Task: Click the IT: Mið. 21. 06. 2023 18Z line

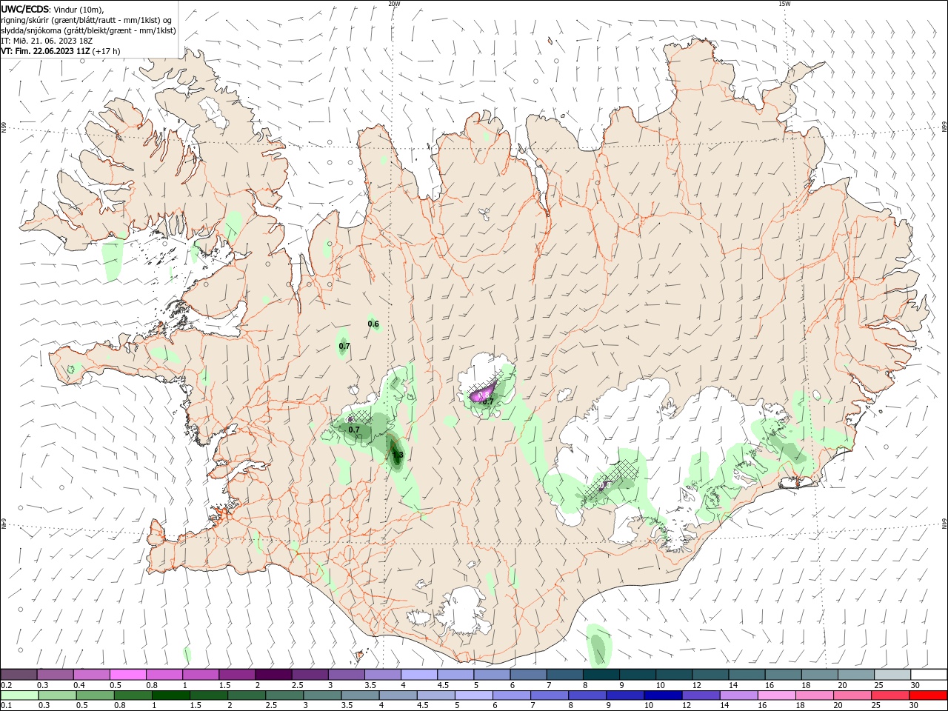Action: (48, 41)
